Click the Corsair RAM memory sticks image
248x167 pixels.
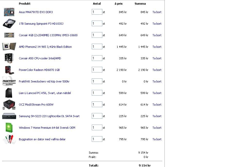coord(9,35)
